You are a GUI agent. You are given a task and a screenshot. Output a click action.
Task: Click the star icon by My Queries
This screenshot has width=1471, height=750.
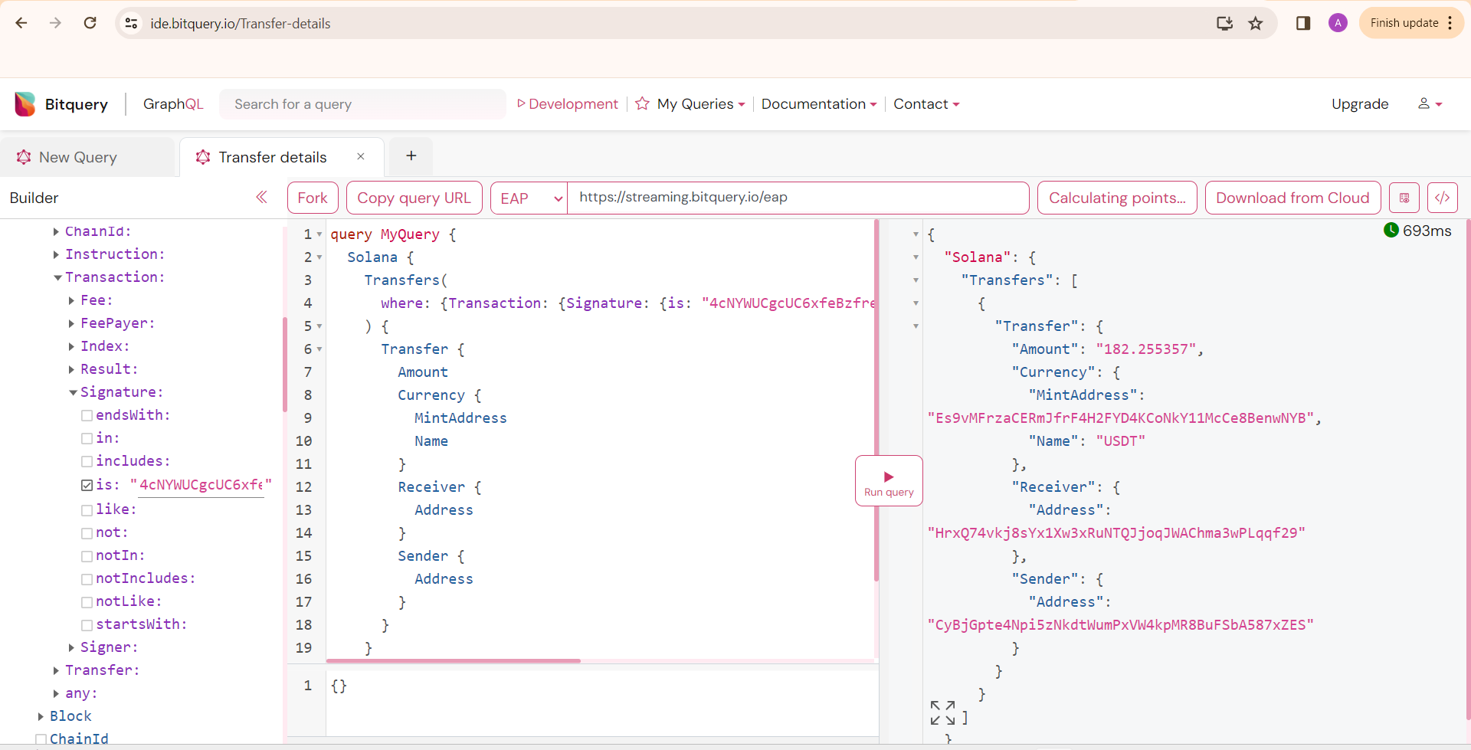pos(642,103)
